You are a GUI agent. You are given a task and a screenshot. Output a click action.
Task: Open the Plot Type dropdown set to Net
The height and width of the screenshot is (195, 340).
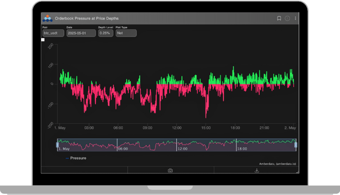click(x=126, y=33)
